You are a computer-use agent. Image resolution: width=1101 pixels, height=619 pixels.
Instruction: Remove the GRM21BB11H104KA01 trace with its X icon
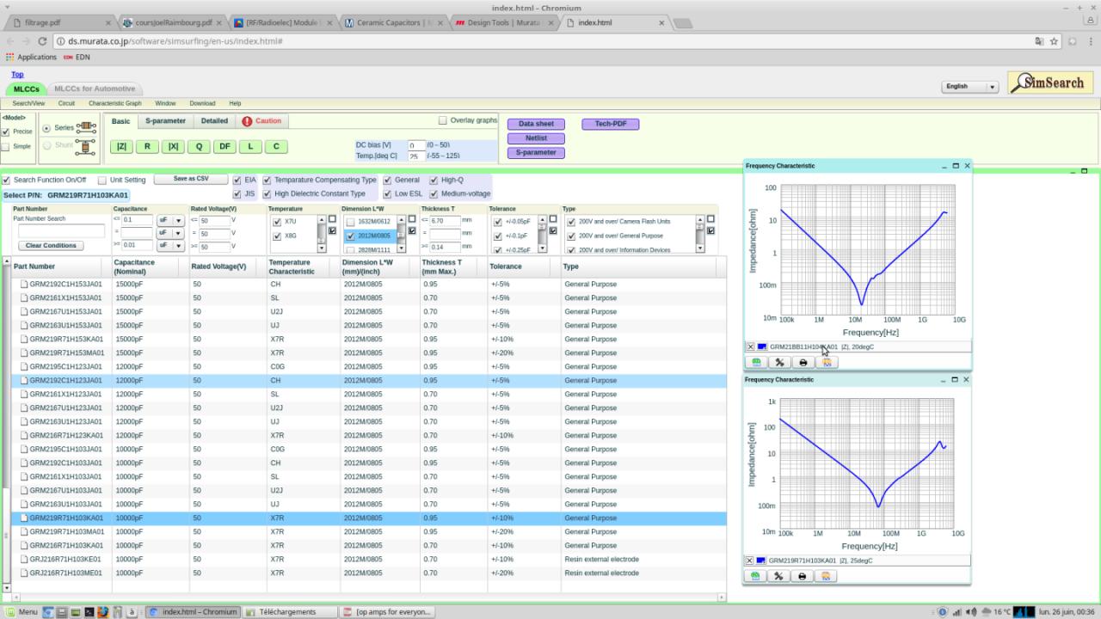pyautogui.click(x=750, y=347)
